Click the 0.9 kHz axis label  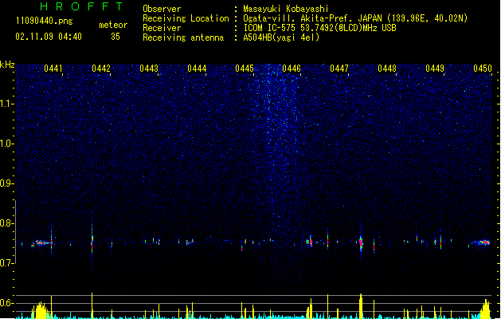6,183
